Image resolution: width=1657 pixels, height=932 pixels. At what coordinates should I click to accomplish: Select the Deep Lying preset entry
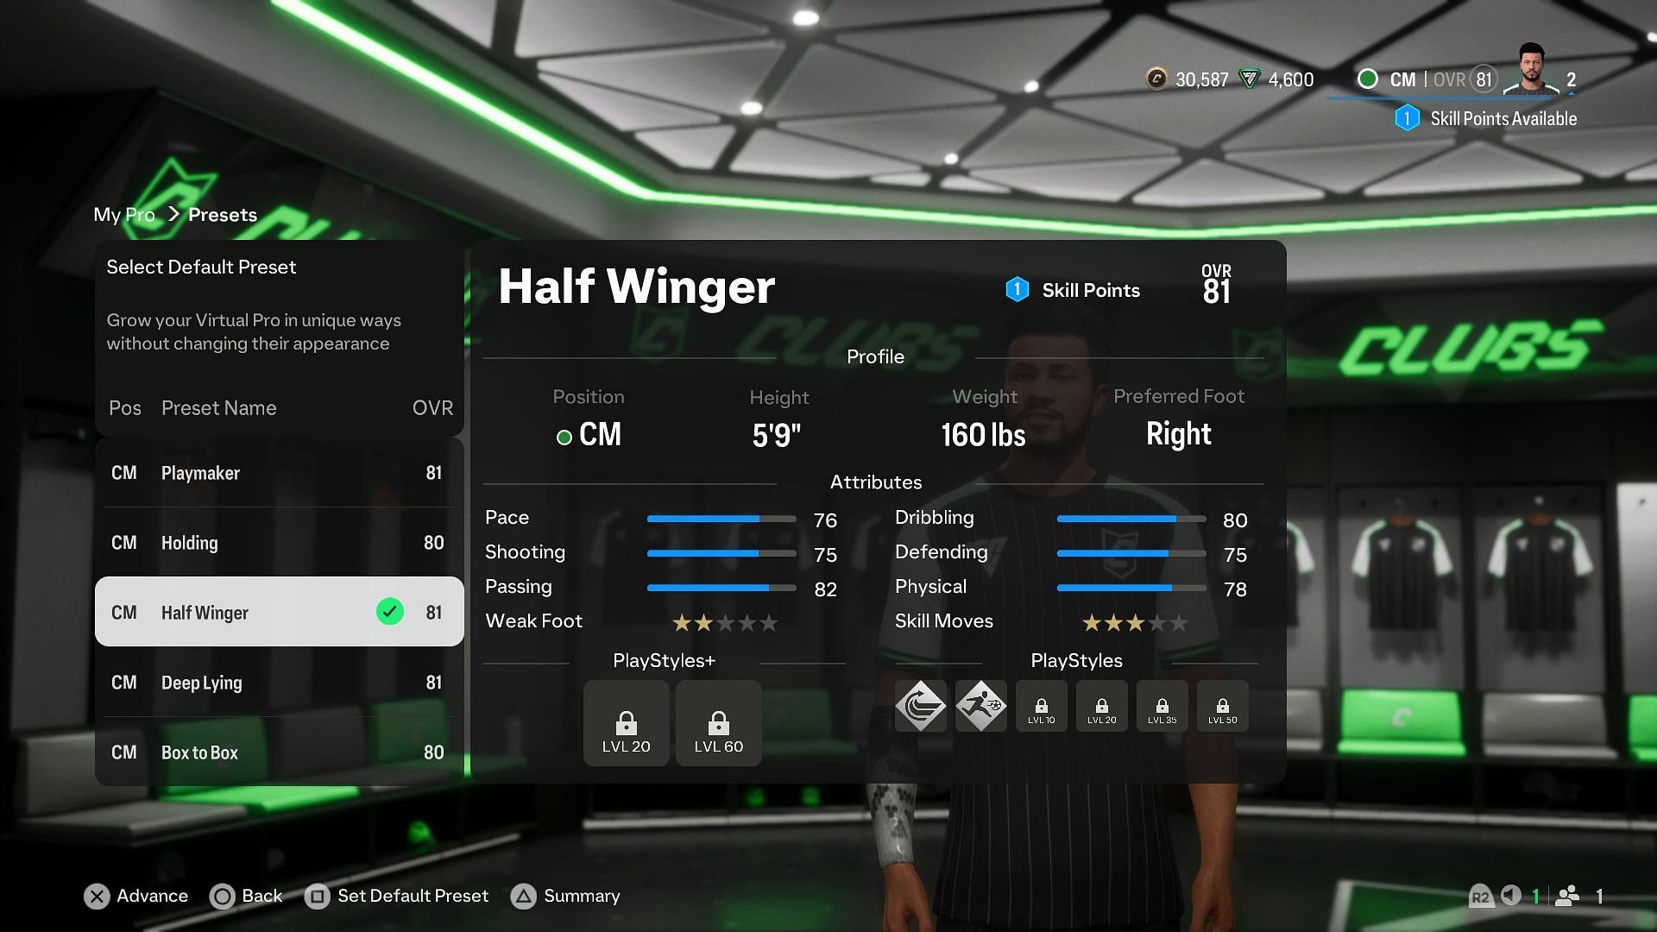(x=280, y=681)
